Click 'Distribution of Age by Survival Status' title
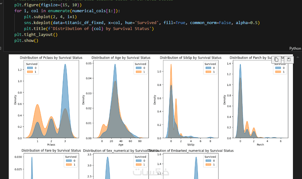Screen dimensions: 302x179 121,58
